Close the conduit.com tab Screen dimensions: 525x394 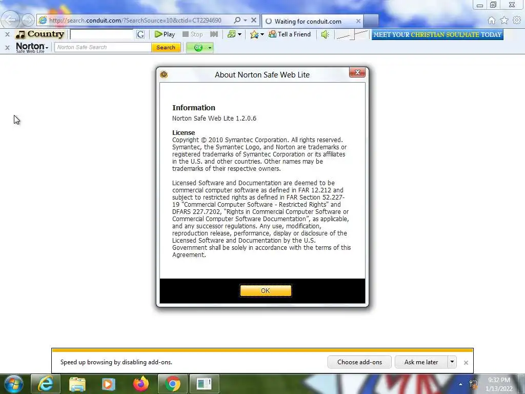(358, 21)
